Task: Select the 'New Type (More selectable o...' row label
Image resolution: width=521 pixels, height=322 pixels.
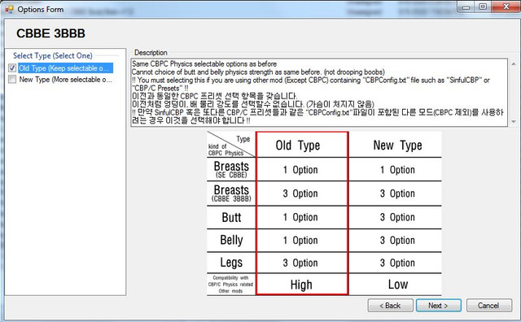Action: click(65, 80)
